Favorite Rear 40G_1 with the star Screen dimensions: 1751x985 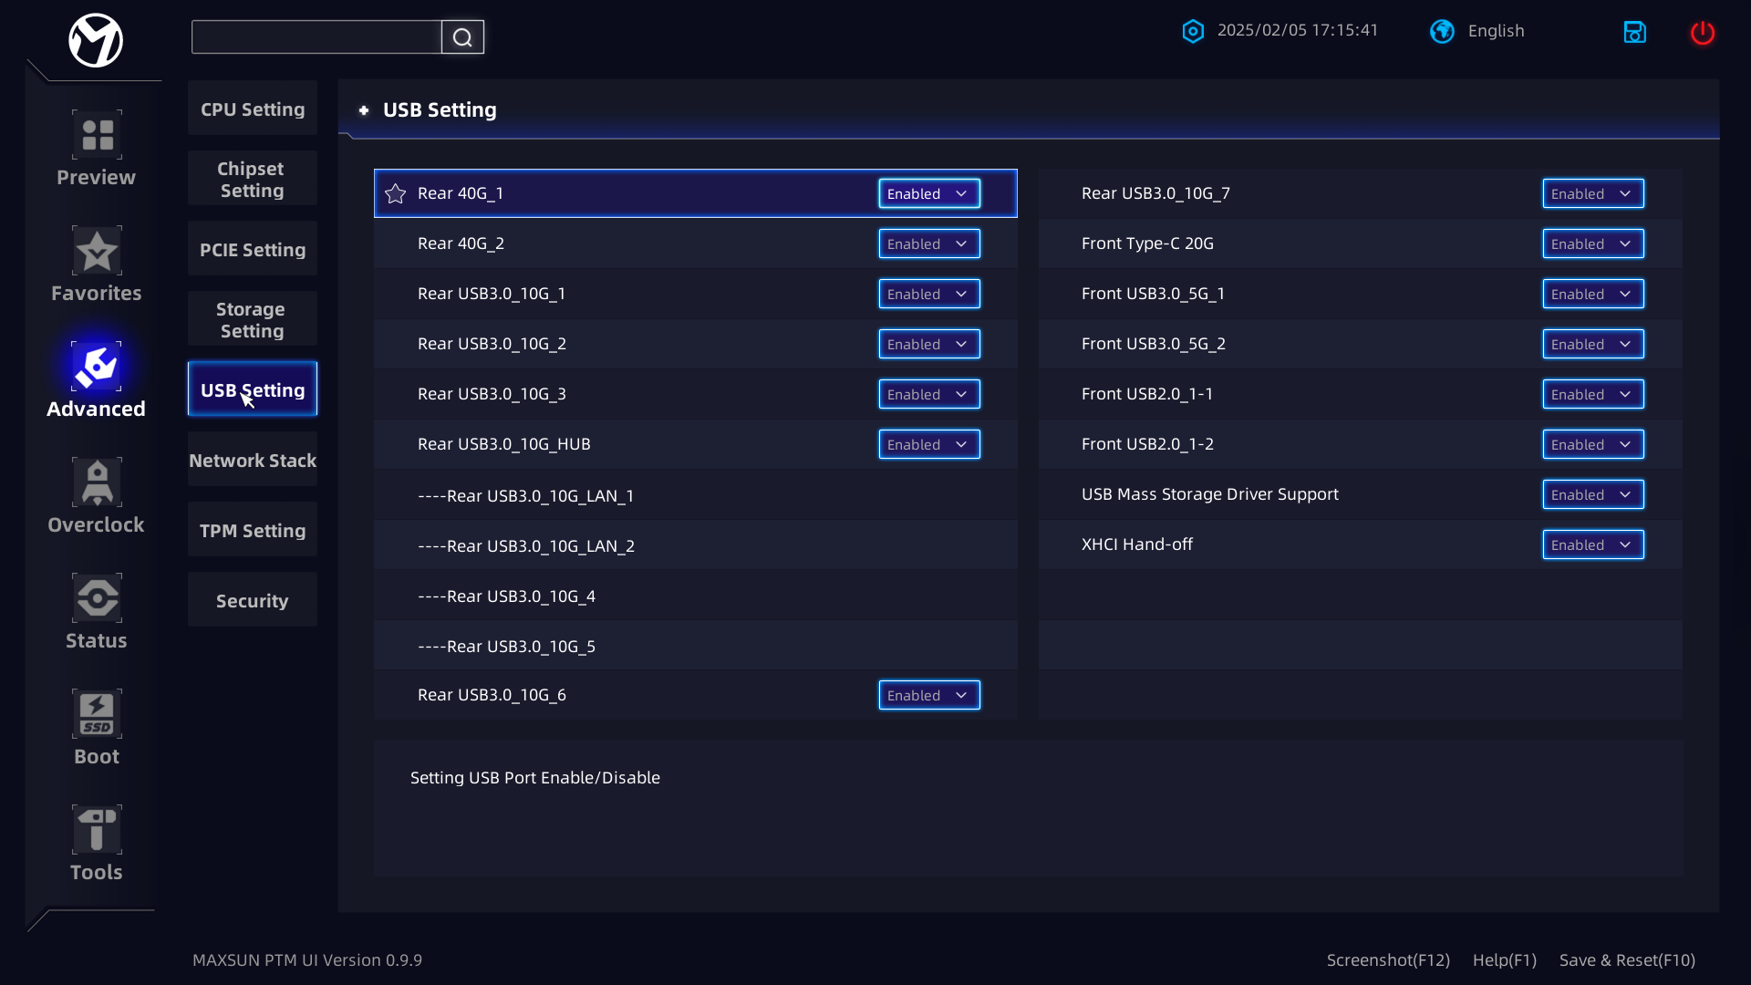pyautogui.click(x=395, y=193)
